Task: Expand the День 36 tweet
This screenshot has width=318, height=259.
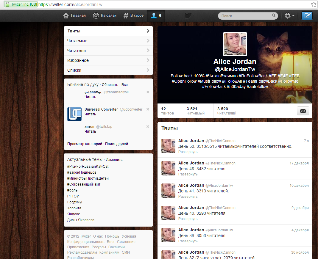Action: (188, 241)
